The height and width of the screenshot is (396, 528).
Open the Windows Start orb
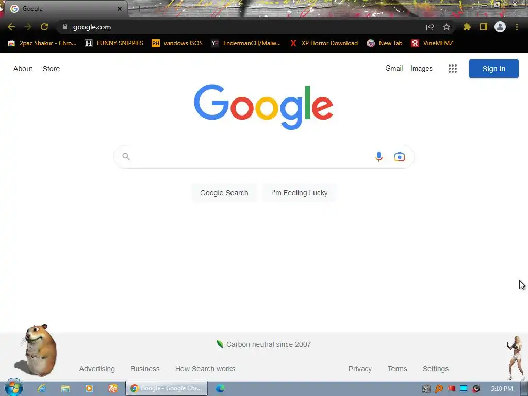click(13, 388)
